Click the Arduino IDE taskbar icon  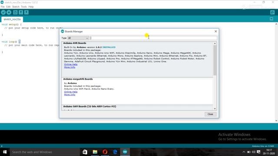pos(125,152)
